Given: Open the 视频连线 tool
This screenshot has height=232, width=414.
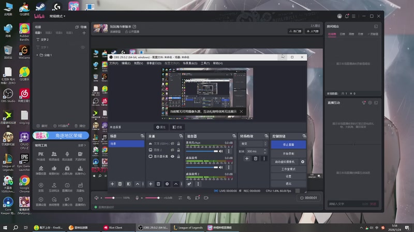Looking at the screenshot, I should 54,156.
